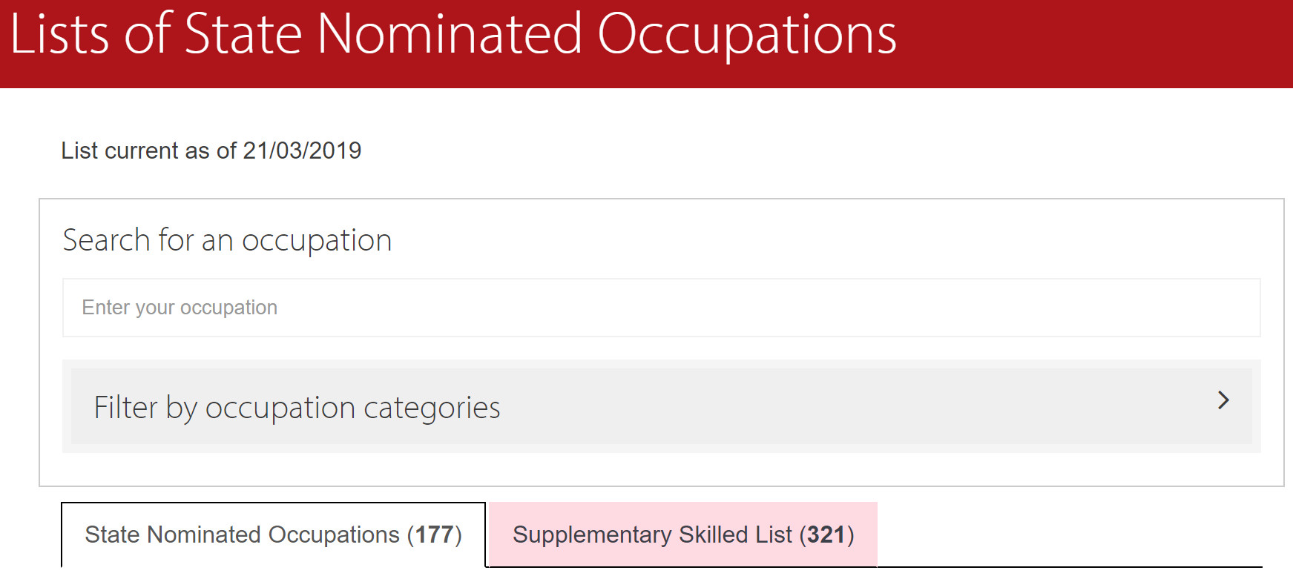The width and height of the screenshot is (1293, 576).
Task: Click the word Occupations in the red banner
Action: (746, 34)
